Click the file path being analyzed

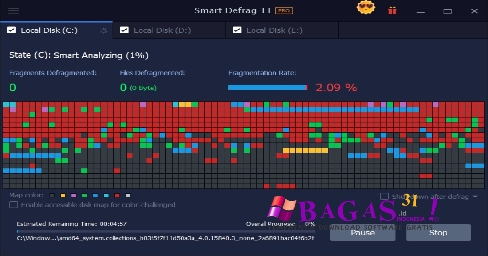165,238
